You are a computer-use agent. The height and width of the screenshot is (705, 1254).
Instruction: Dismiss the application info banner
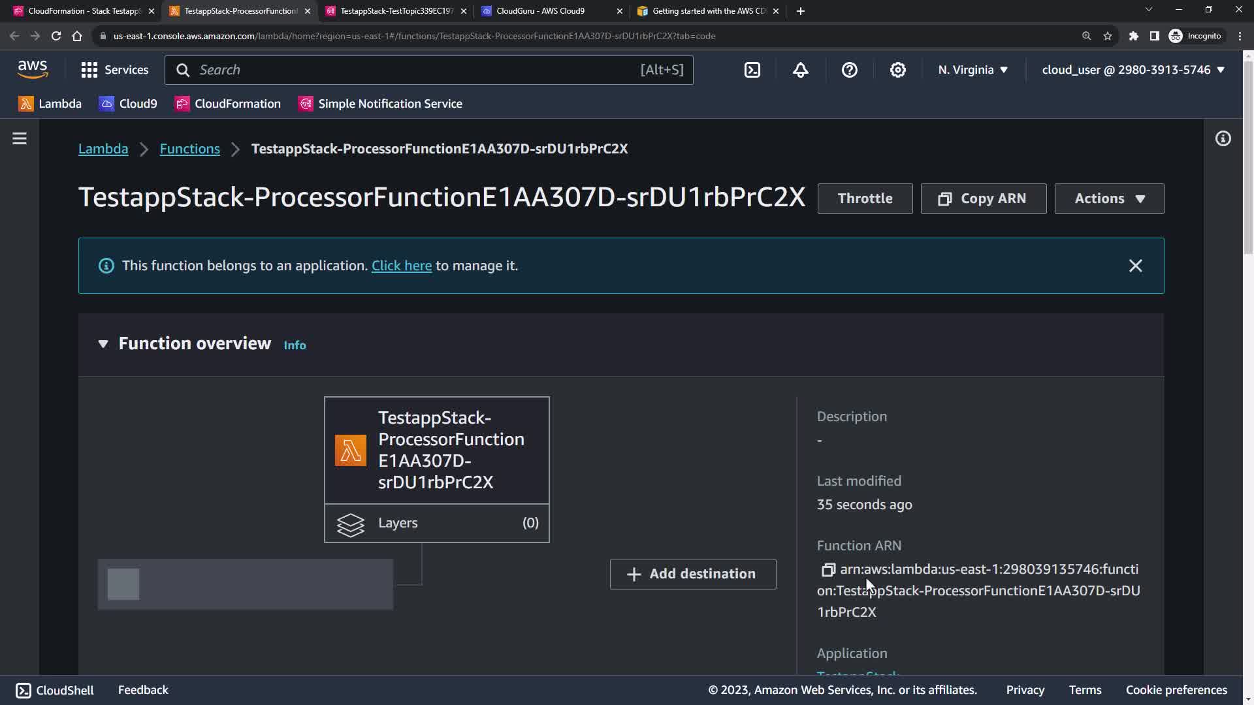[x=1135, y=266]
